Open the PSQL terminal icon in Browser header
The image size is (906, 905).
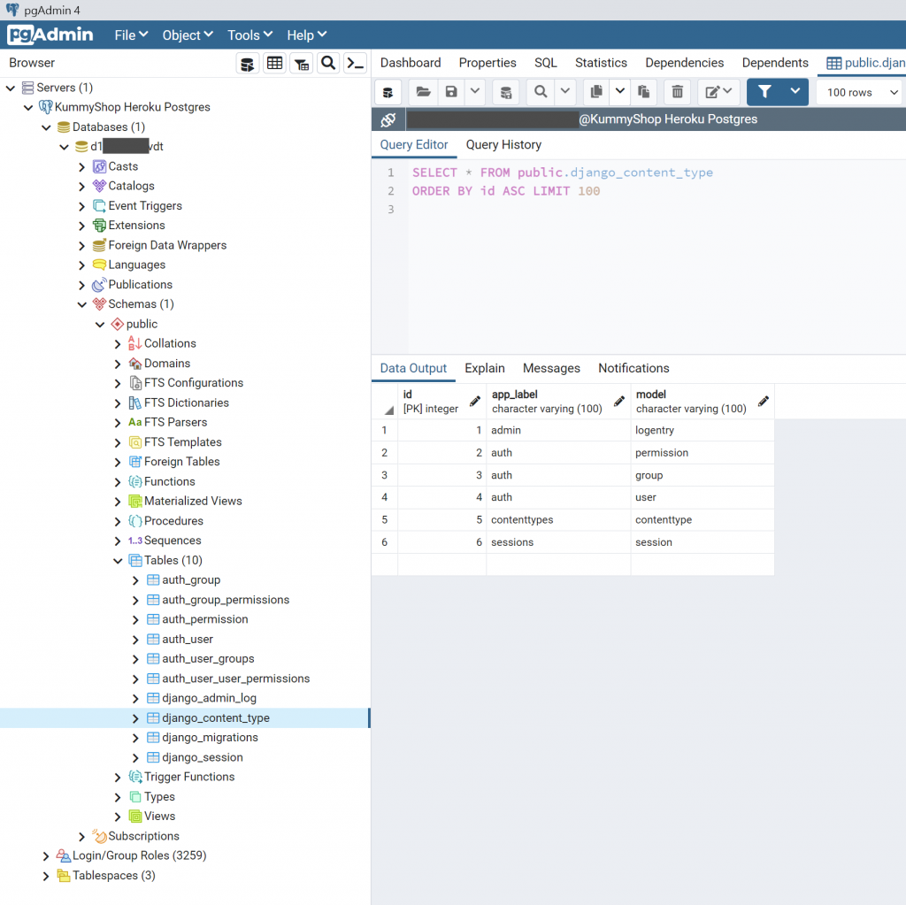point(355,64)
